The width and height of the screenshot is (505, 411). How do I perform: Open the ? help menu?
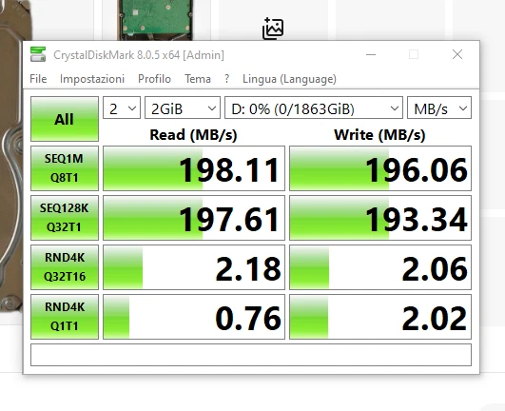(226, 79)
